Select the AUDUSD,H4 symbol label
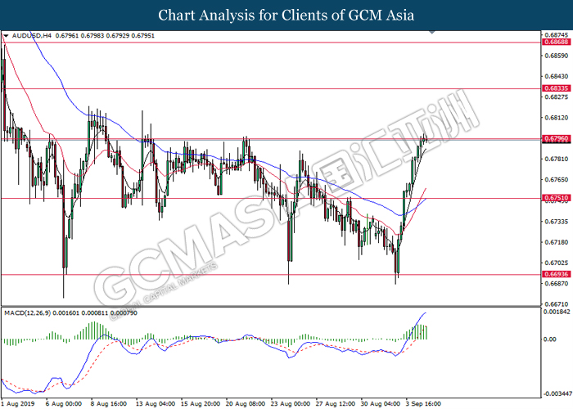Image resolution: width=573 pixels, height=409 pixels. click(32, 36)
